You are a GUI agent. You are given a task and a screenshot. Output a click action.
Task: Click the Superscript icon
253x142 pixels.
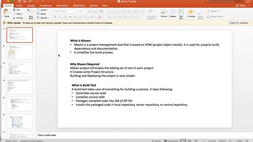click(76, 17)
